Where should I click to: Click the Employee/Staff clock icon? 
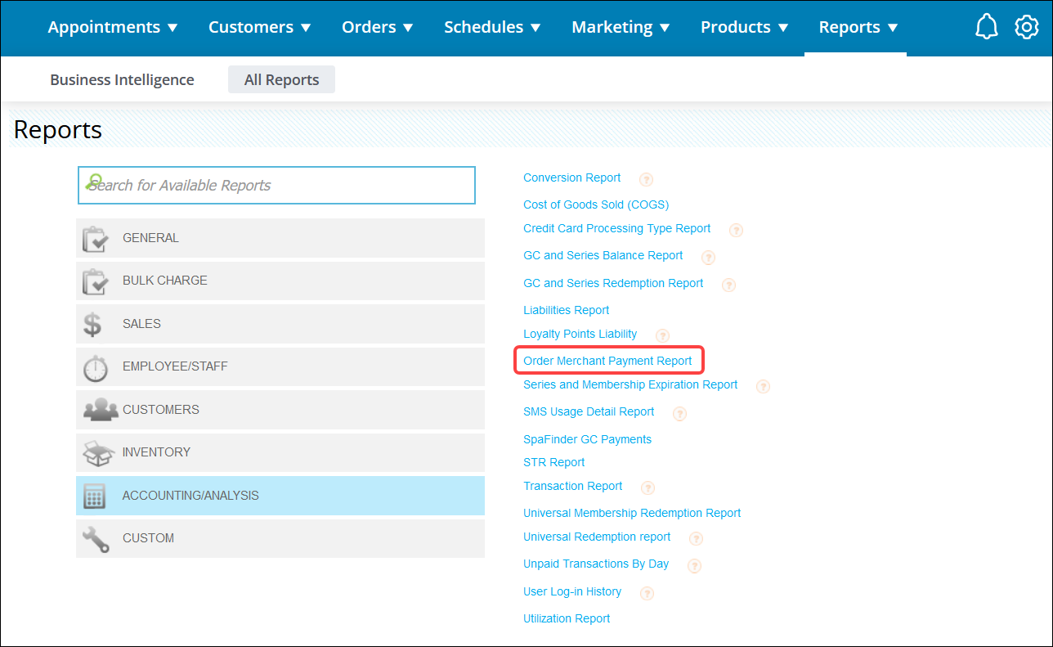coord(96,366)
